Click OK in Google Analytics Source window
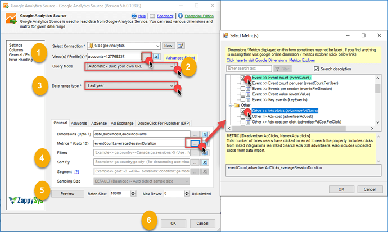 click(173, 224)
